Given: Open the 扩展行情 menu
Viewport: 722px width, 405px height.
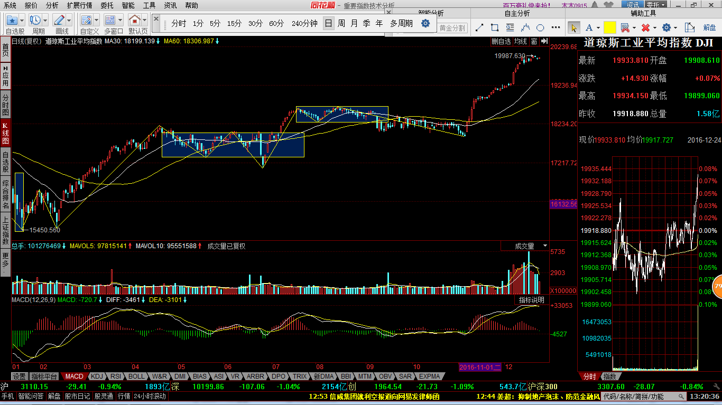Looking at the screenshot, I should click(79, 5).
